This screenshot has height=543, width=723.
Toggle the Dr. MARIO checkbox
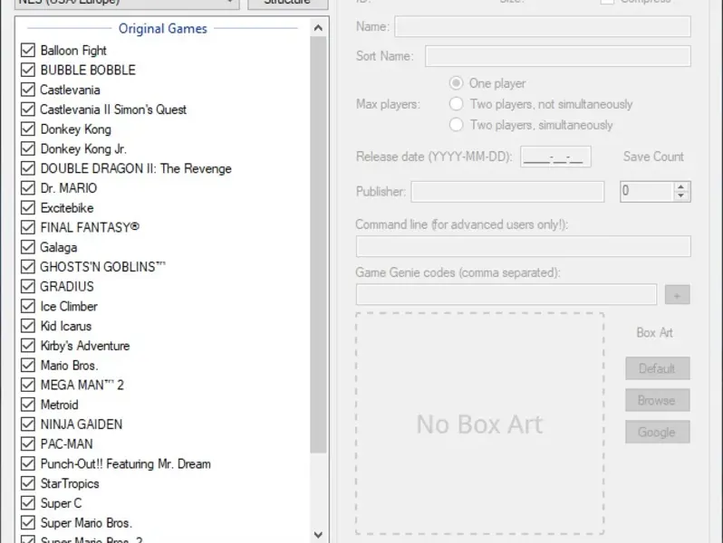point(28,188)
